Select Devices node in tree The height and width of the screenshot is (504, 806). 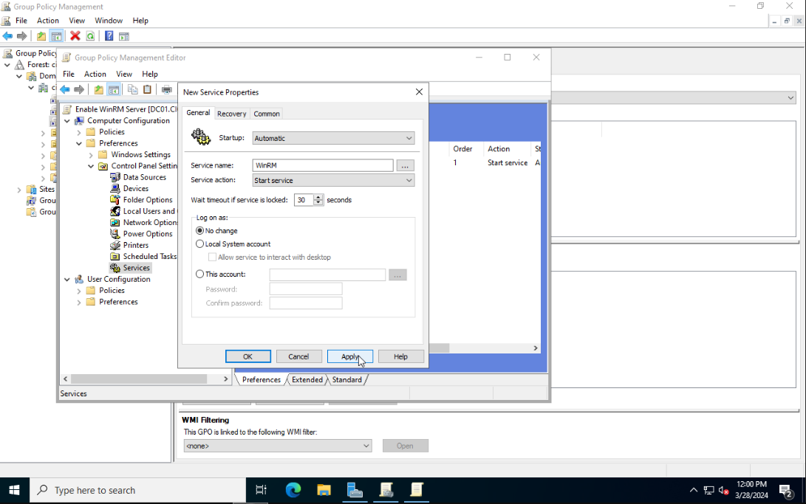[x=136, y=188]
